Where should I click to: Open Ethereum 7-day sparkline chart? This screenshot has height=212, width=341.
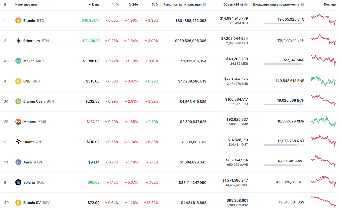pos(323,39)
